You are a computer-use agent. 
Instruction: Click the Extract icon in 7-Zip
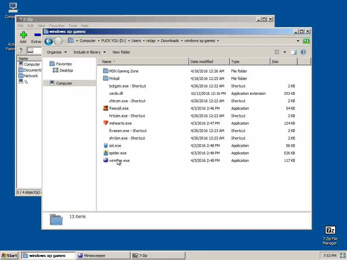coord(37,35)
